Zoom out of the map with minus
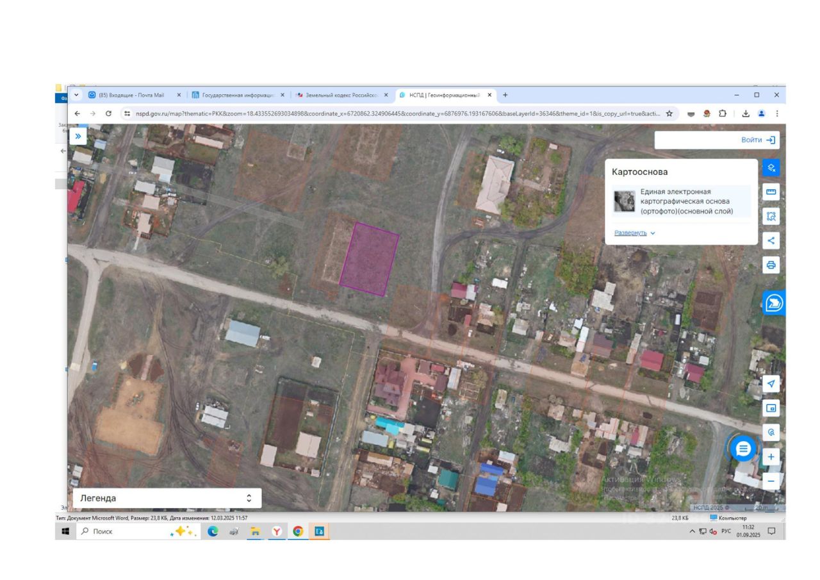 coord(771,481)
